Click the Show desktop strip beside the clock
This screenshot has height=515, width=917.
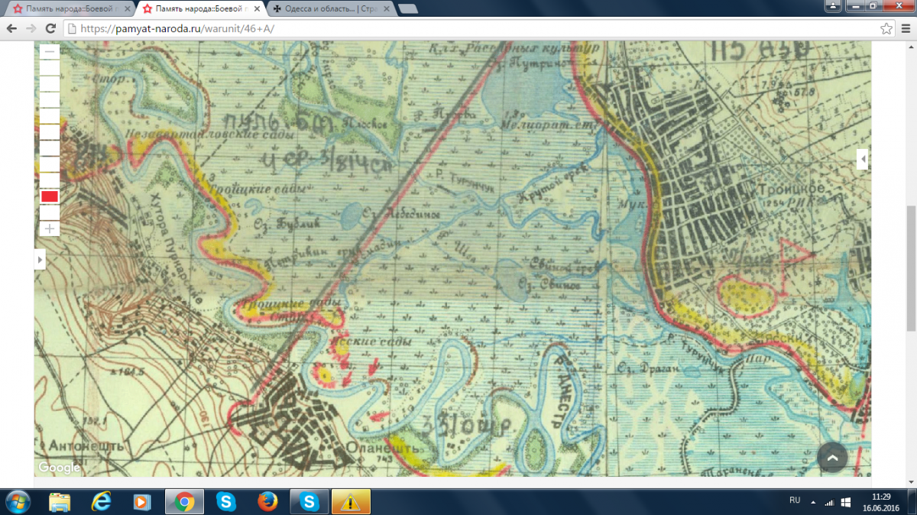912,501
